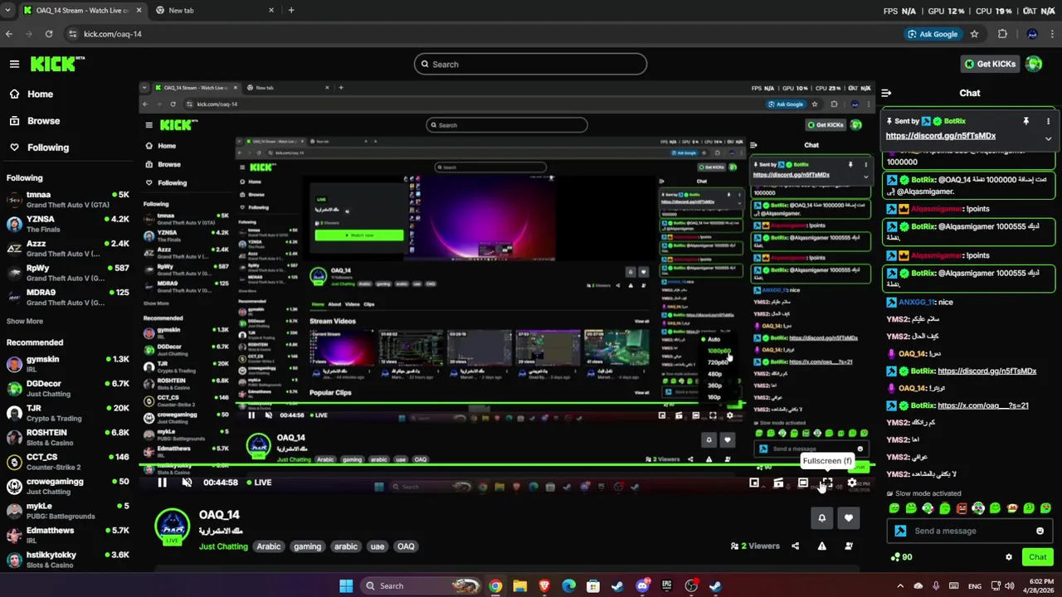Click the green KICK logo
The image size is (1062, 597).
[57, 64]
